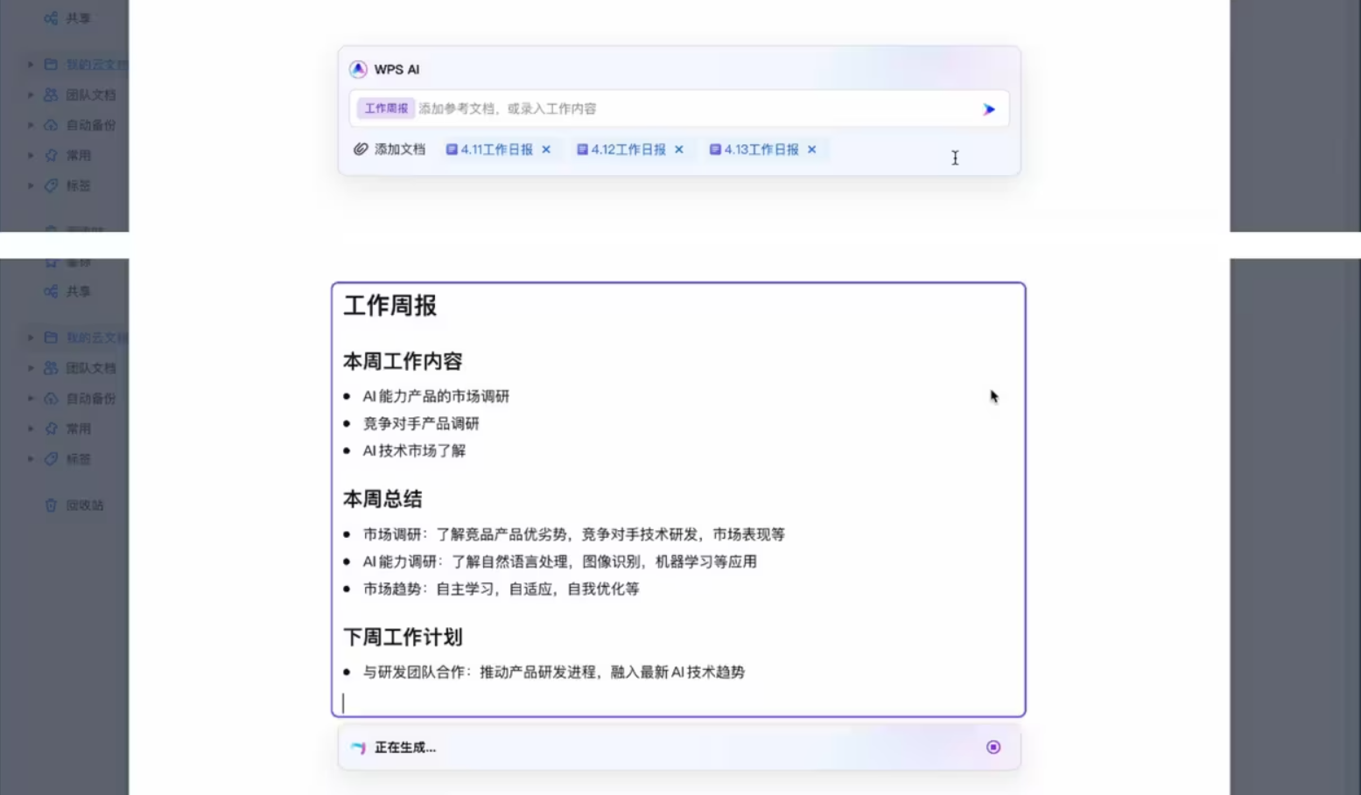Open 标签 in sidebar beside the generated report
Viewport: 1361px width, 795px height.
(x=79, y=459)
